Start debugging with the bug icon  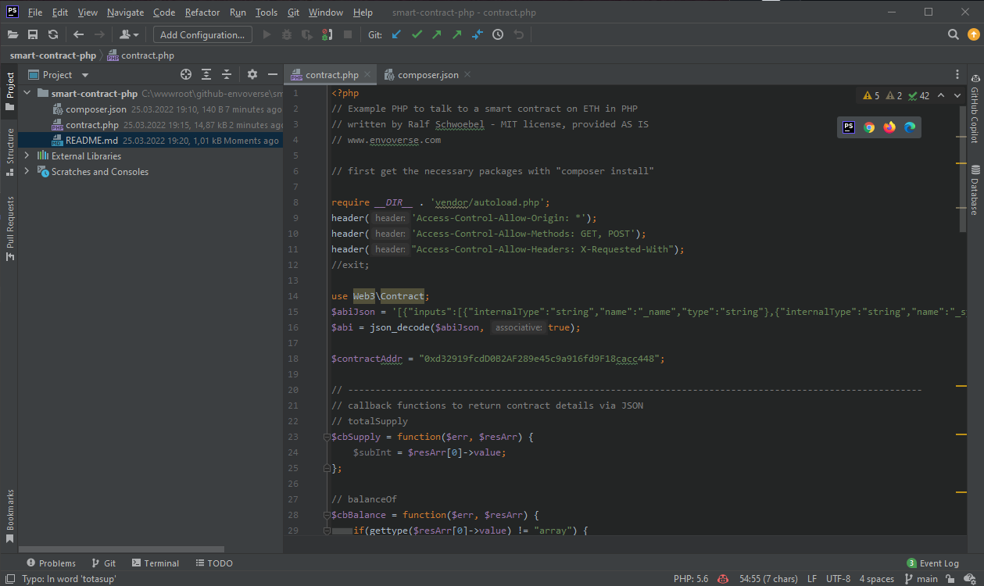pos(288,34)
